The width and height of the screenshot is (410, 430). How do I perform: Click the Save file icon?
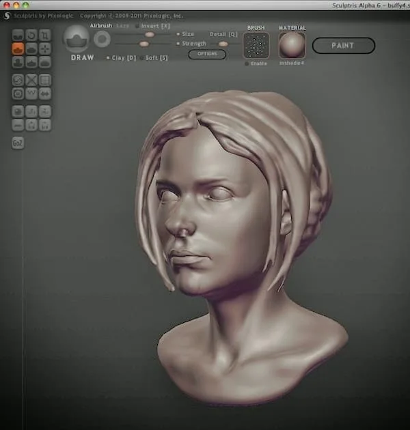point(45,125)
